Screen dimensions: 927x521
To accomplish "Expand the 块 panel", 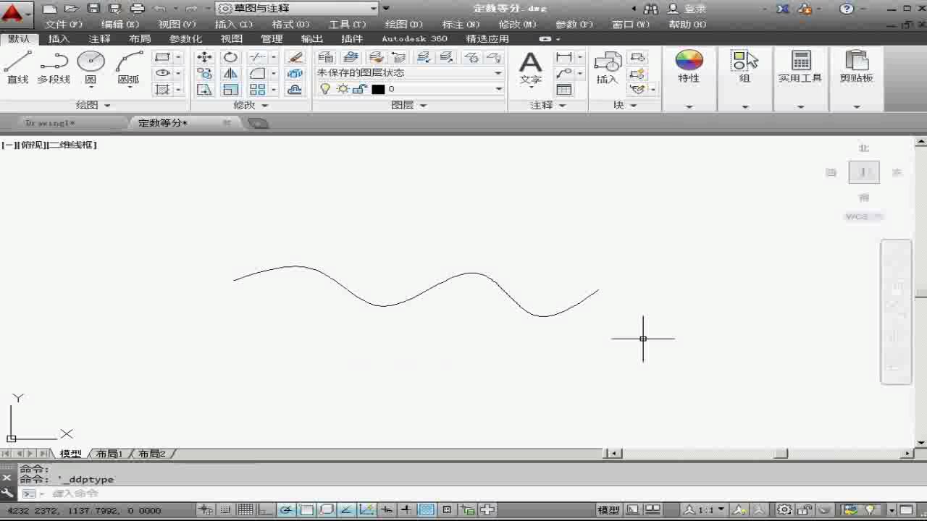I will 625,105.
